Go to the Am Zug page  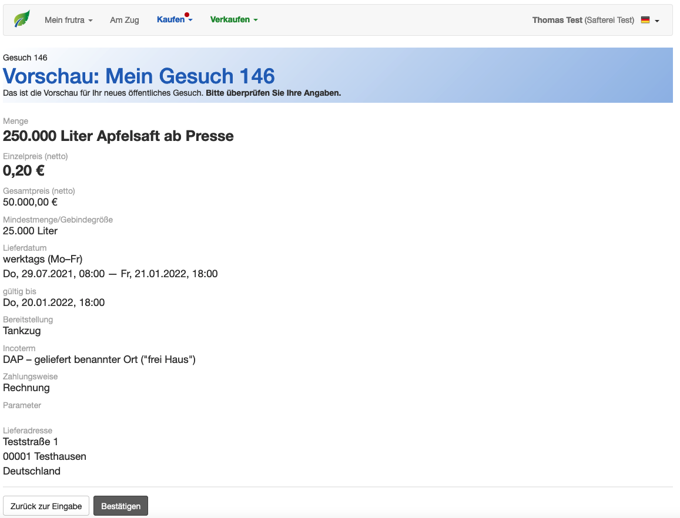coord(125,20)
